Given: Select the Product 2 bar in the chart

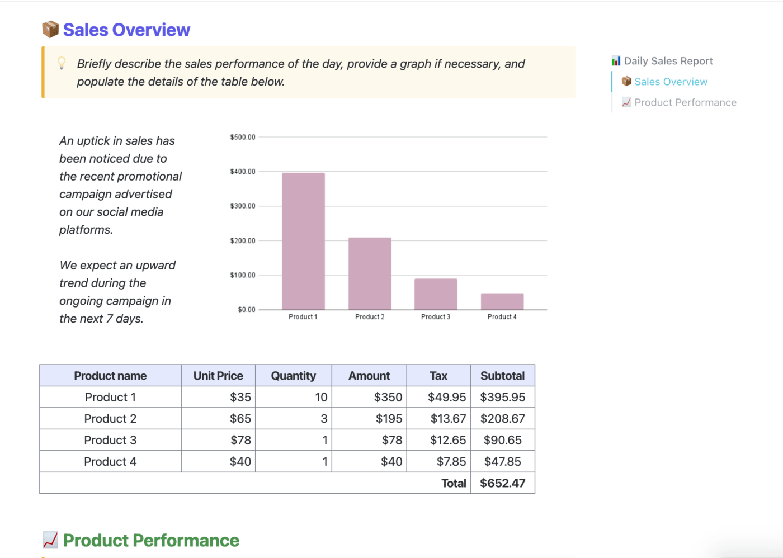Looking at the screenshot, I should [370, 273].
